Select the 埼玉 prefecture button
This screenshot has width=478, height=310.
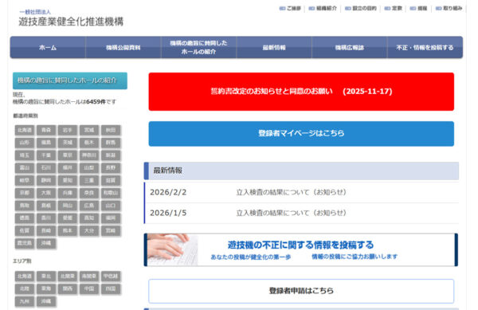point(25,155)
